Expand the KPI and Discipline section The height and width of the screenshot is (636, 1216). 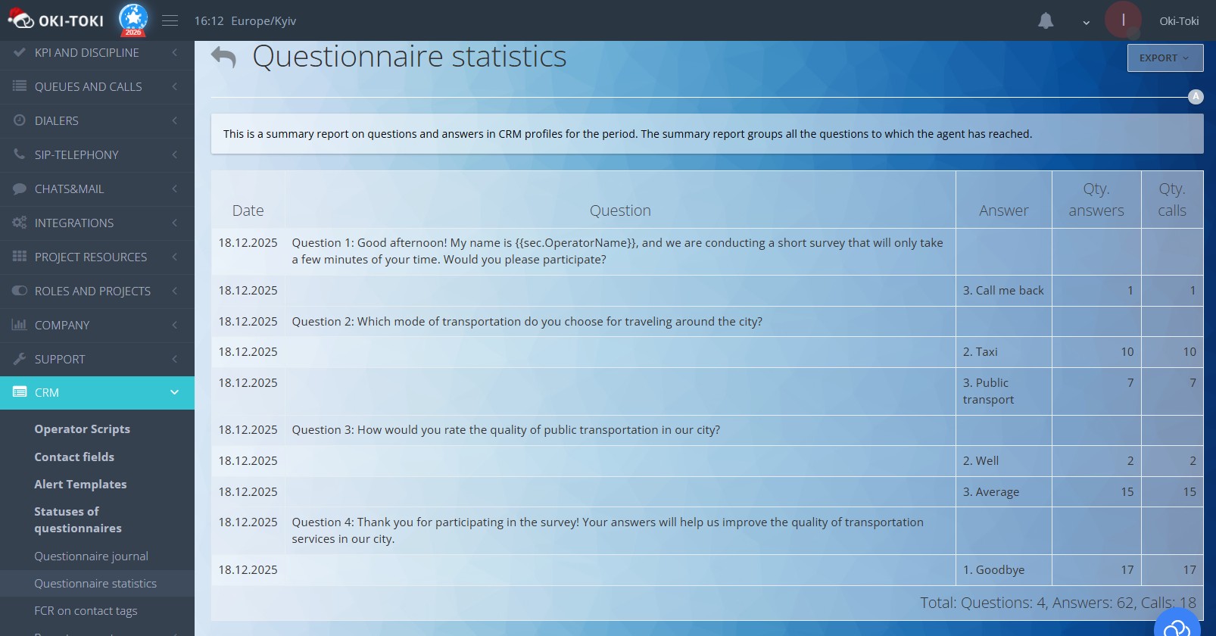click(97, 53)
